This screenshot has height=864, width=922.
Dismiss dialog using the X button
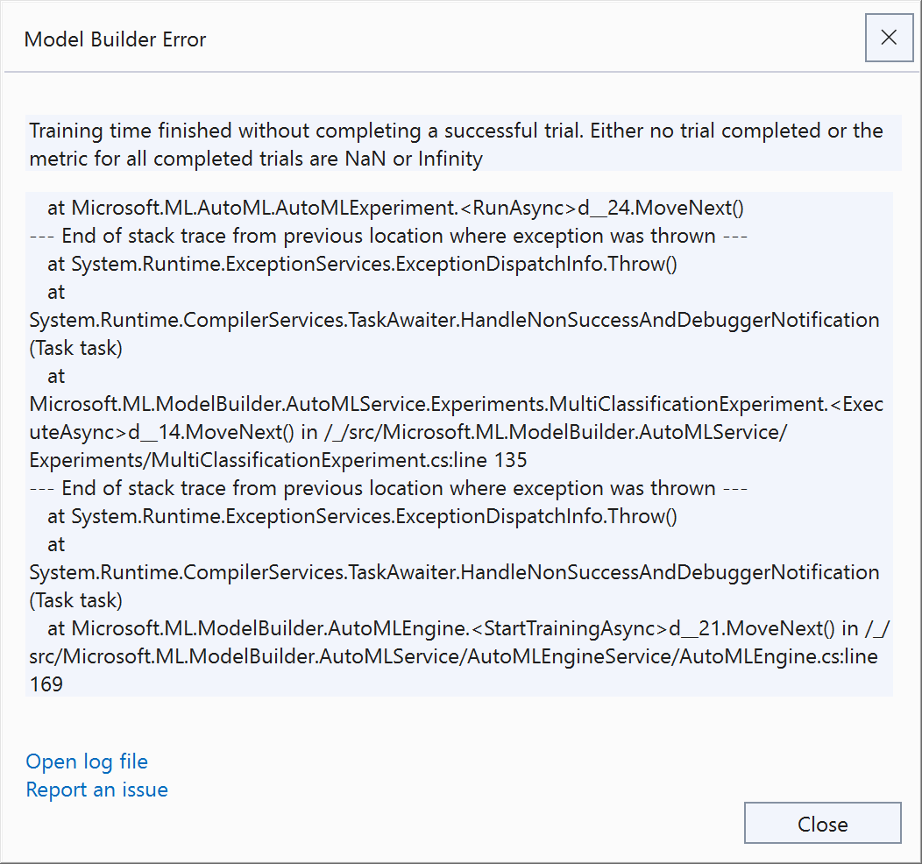click(889, 38)
